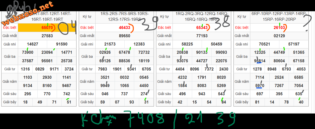This screenshot has width=315, height=129.
Task: Select second prize number 91590
Action: click(x=62, y=44)
